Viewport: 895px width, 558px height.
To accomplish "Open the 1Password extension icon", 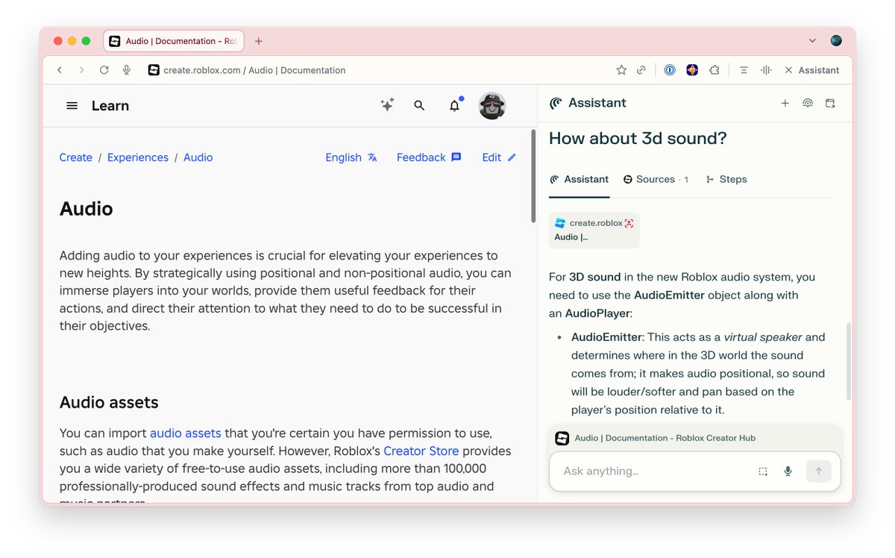I will [670, 70].
